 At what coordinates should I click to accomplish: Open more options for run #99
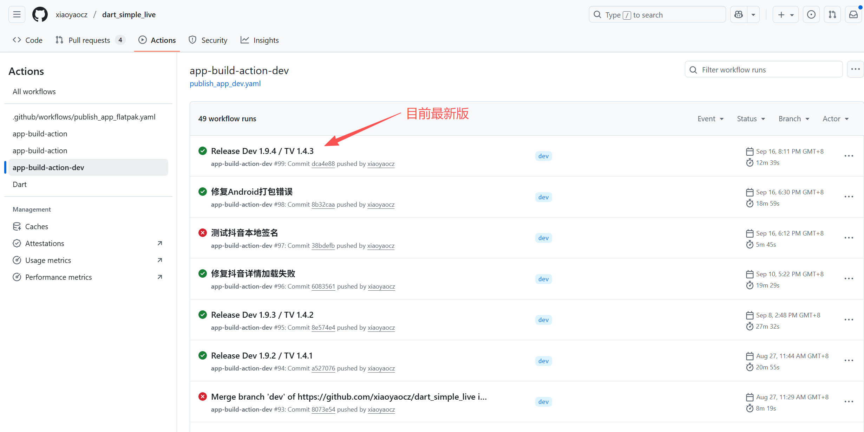click(x=849, y=156)
